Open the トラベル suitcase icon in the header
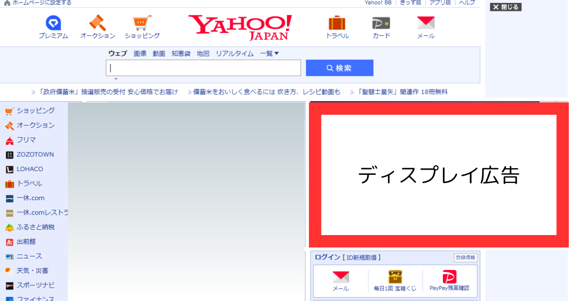 (337, 27)
